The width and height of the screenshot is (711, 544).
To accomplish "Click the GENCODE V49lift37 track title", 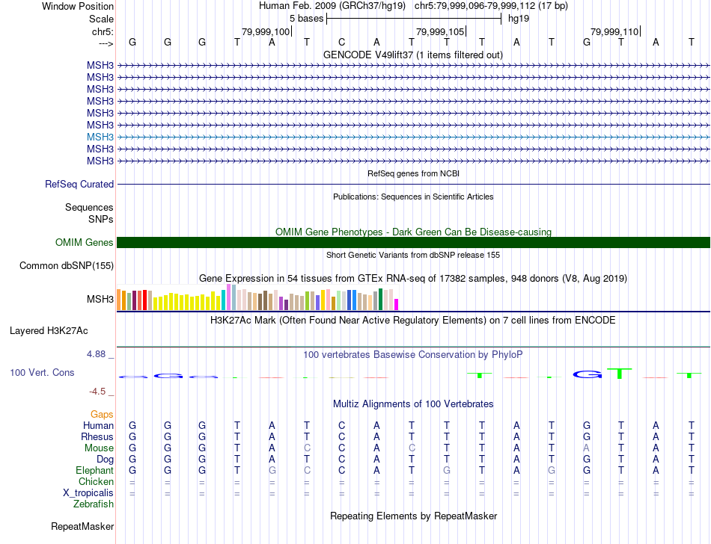I will (x=412, y=55).
